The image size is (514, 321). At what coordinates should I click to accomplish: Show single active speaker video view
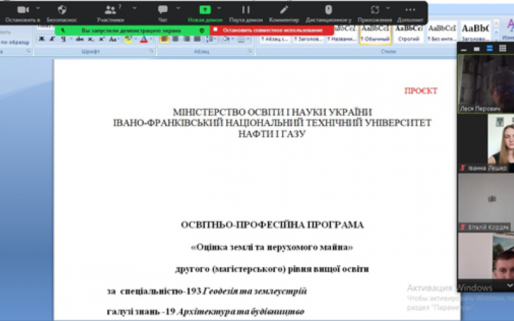477,49
